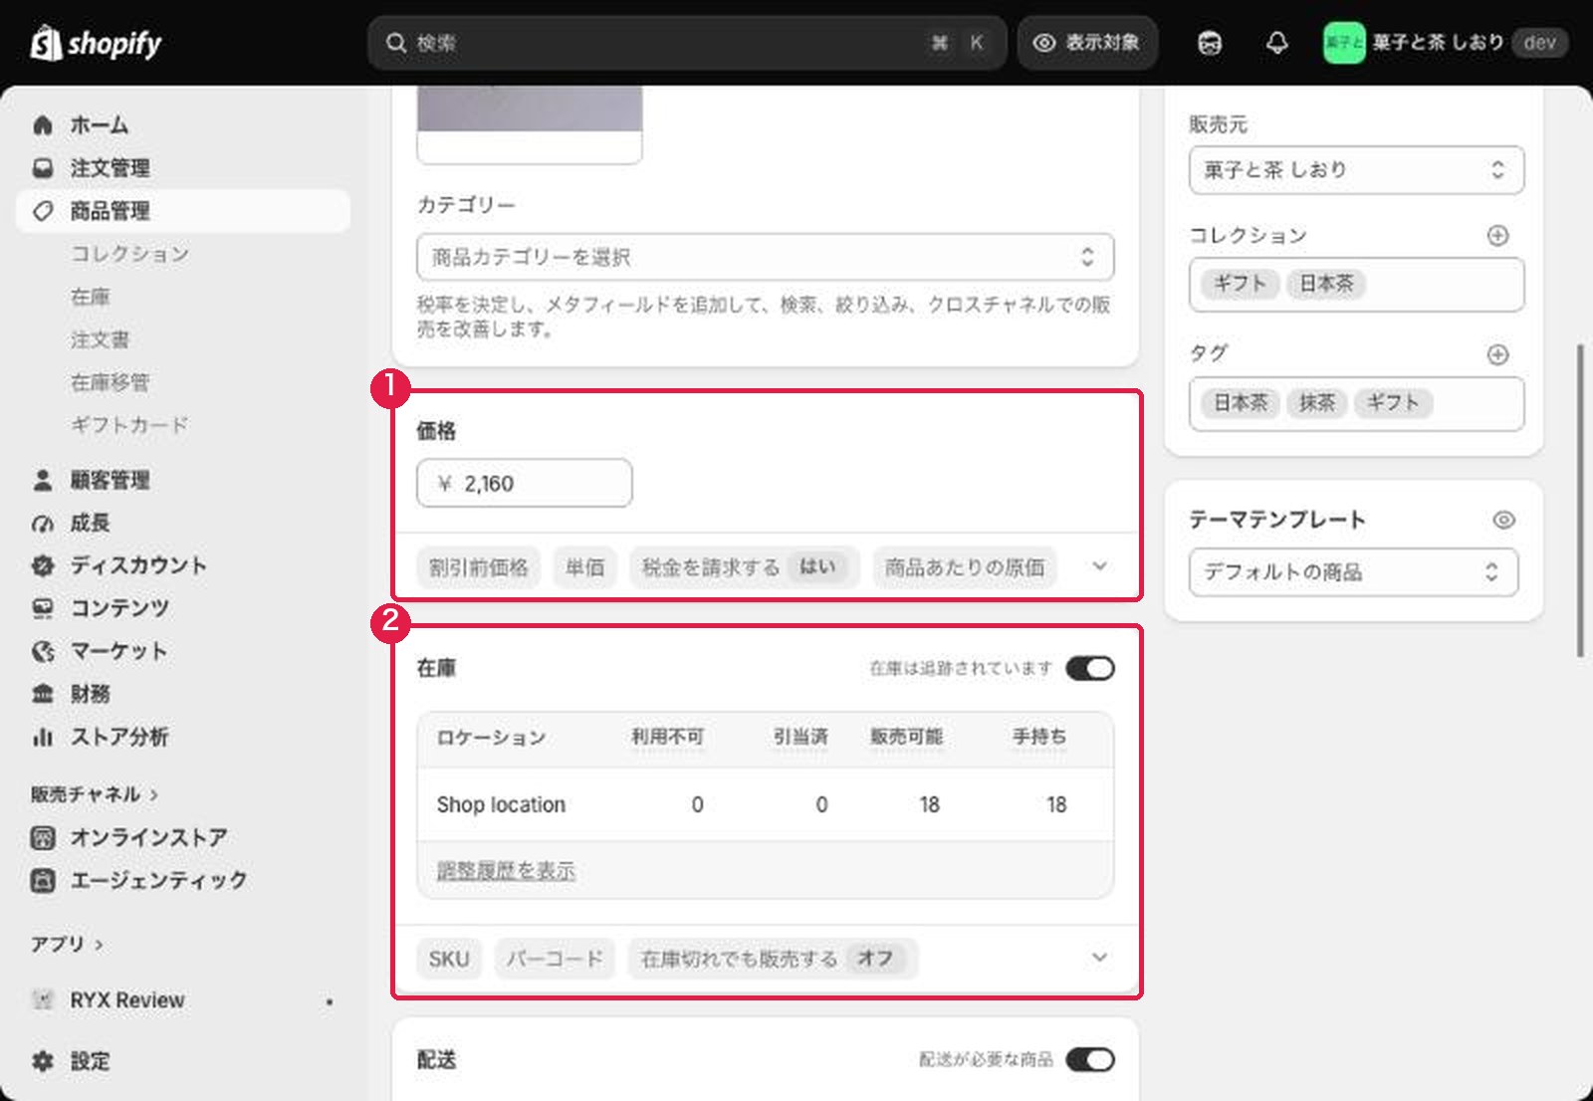Image resolution: width=1593 pixels, height=1101 pixels.
Task: Click the 成長 gauge icon
Action: pos(43,523)
